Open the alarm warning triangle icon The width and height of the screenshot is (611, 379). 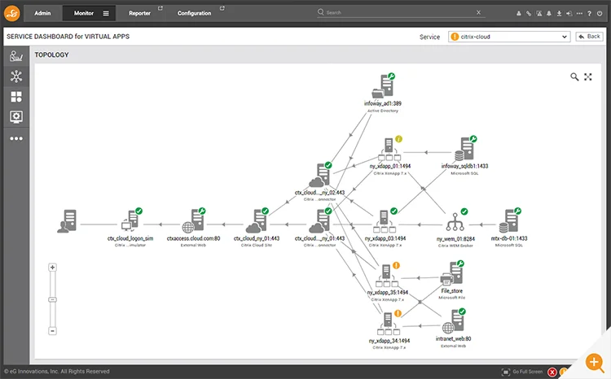(539, 14)
